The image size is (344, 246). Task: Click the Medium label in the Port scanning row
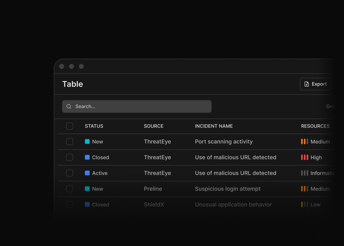tap(320, 142)
